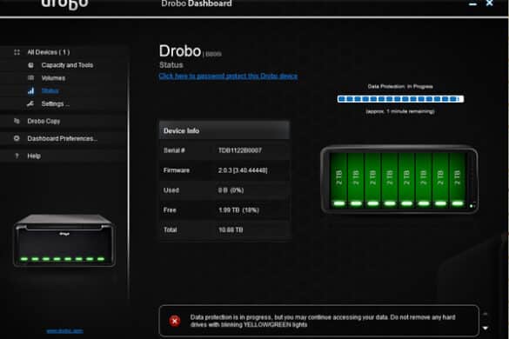
Task: Open All Devices (1) in sidebar
Action: pos(49,52)
